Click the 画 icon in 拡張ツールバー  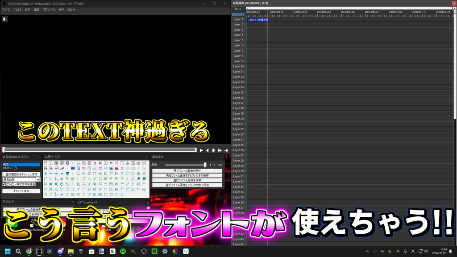pyautogui.click(x=100, y=195)
